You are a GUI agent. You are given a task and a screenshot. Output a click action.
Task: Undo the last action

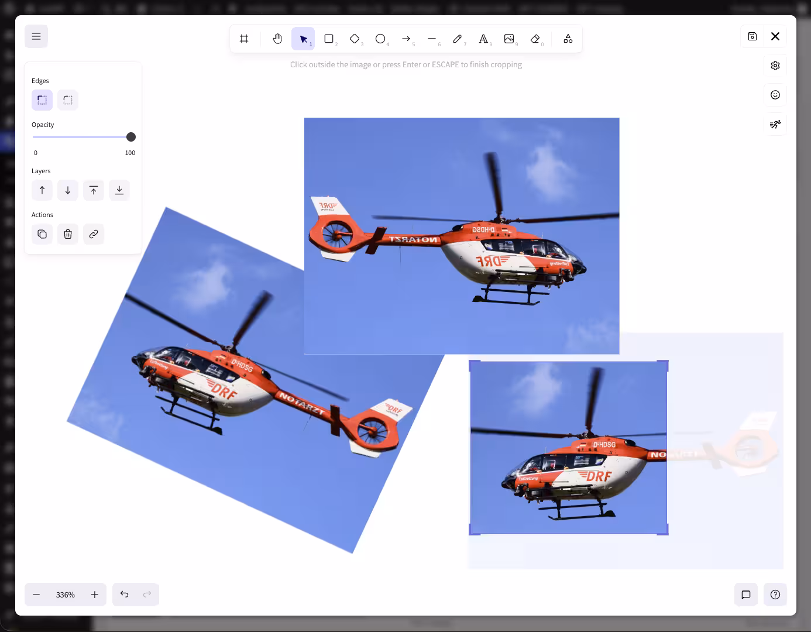[124, 595]
